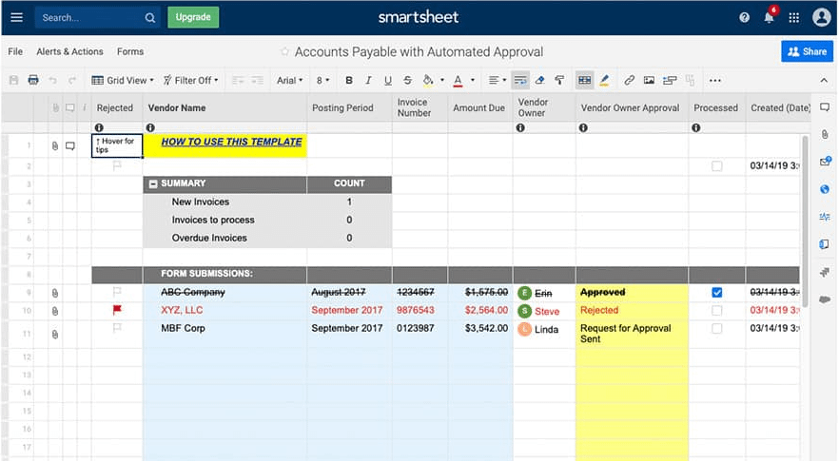Click the clear formatting eraser icon
Screen dimensions: 839x462
pyautogui.click(x=540, y=80)
